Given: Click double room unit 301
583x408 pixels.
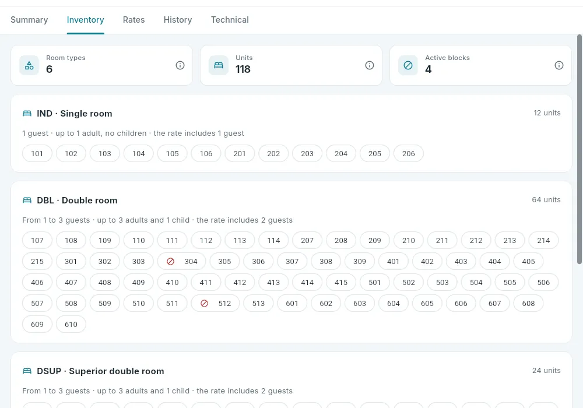Looking at the screenshot, I should 71,262.
